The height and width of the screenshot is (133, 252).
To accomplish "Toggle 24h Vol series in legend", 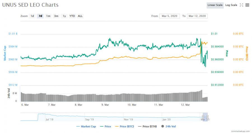I will click(x=169, y=126).
